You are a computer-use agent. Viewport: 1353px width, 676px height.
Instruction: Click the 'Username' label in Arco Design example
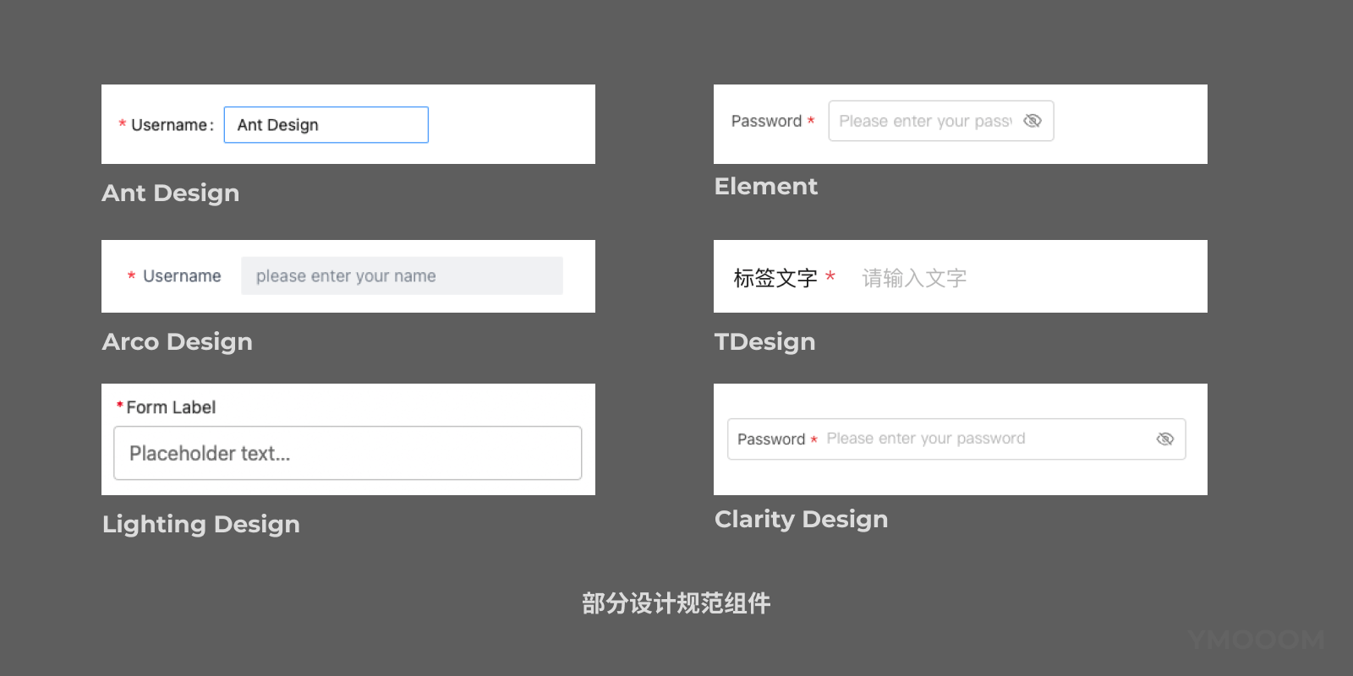click(x=182, y=275)
